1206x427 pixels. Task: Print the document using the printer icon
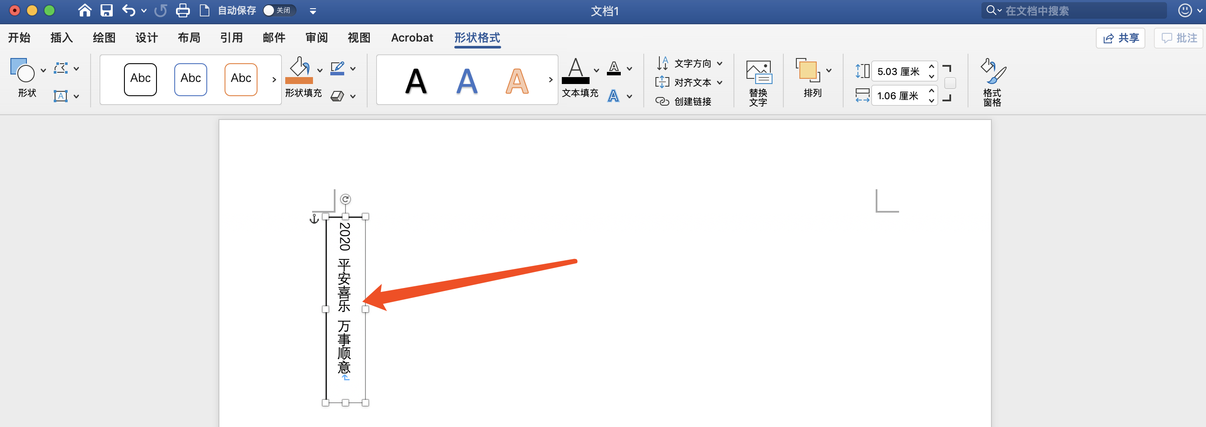(x=183, y=10)
